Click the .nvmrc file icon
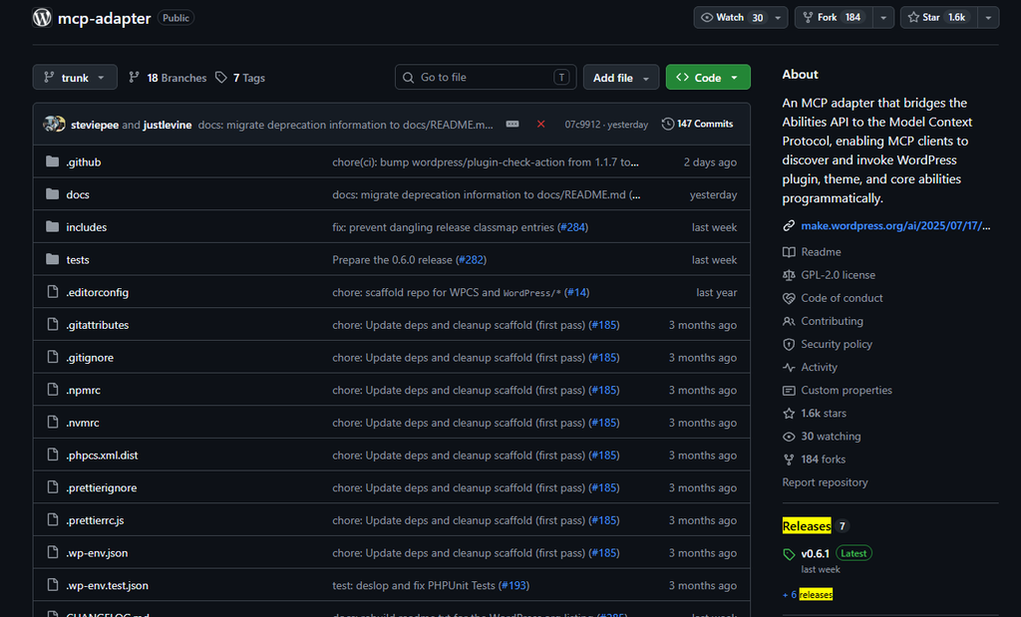 click(53, 422)
